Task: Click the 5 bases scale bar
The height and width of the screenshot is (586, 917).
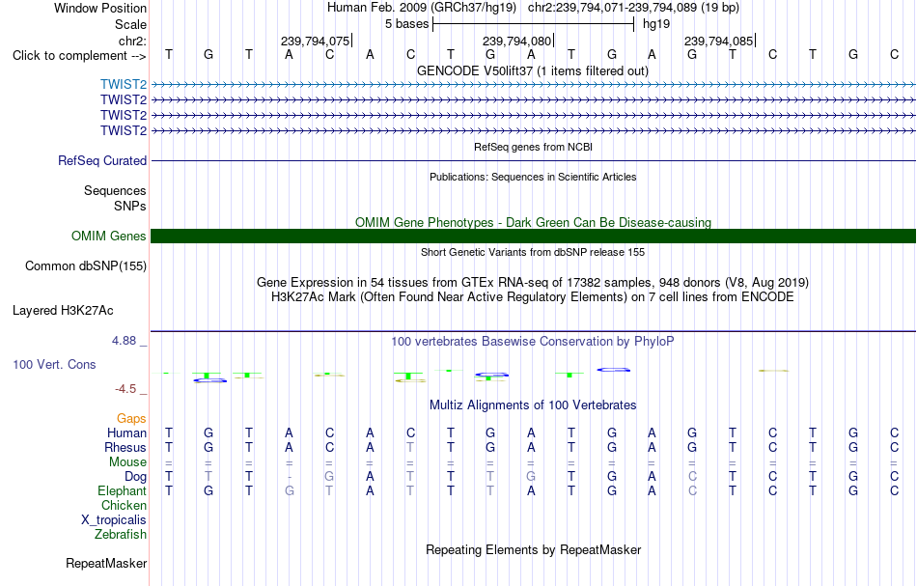Action: point(533,24)
